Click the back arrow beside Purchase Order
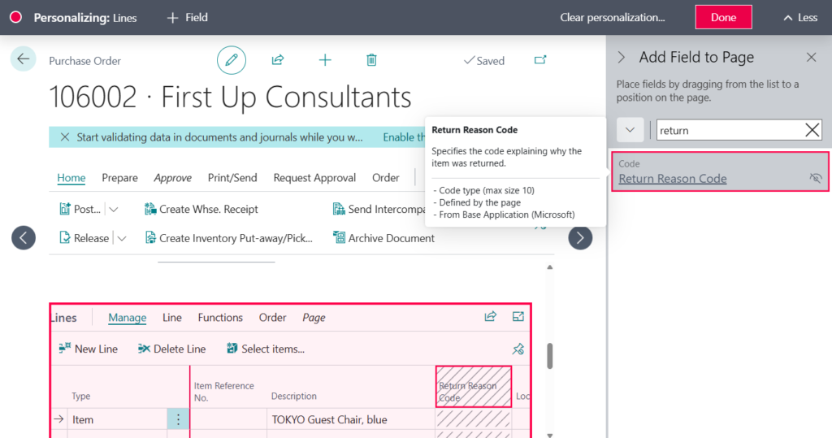 [23, 59]
